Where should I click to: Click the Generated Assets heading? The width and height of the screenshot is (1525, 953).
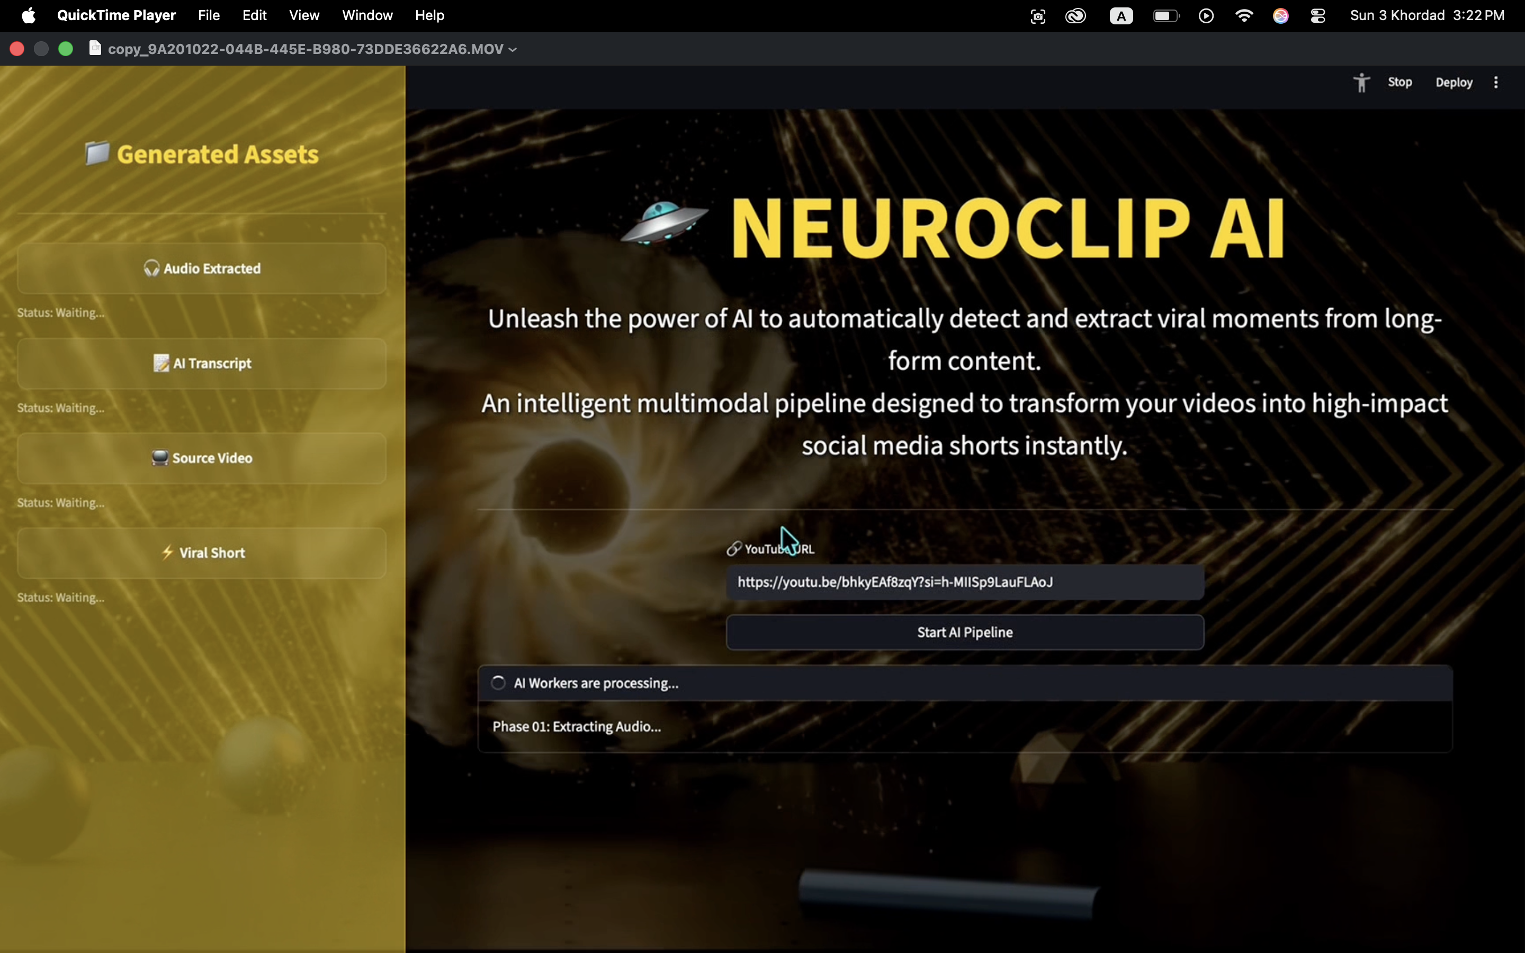click(x=218, y=155)
